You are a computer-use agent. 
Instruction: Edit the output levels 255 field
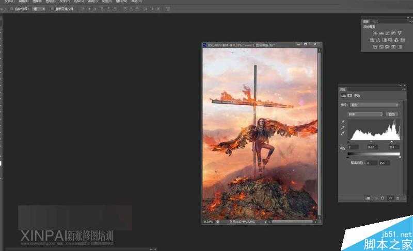coord(384,163)
